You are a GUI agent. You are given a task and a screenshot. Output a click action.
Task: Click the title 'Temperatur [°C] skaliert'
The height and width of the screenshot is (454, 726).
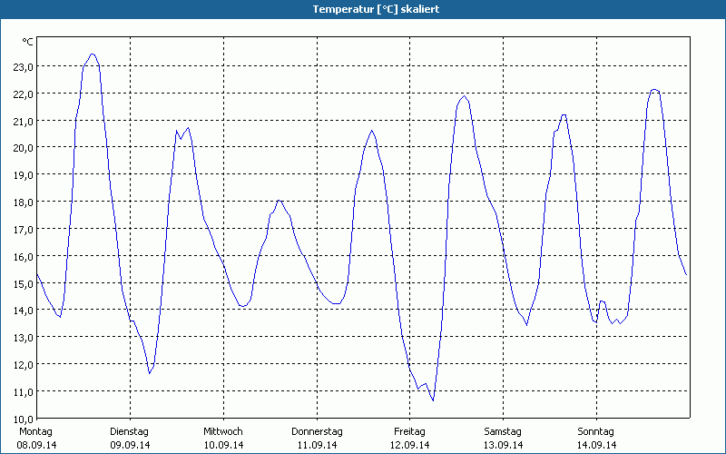(x=376, y=9)
